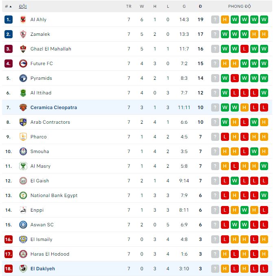Click the Al Ittihad team crest

(23, 93)
